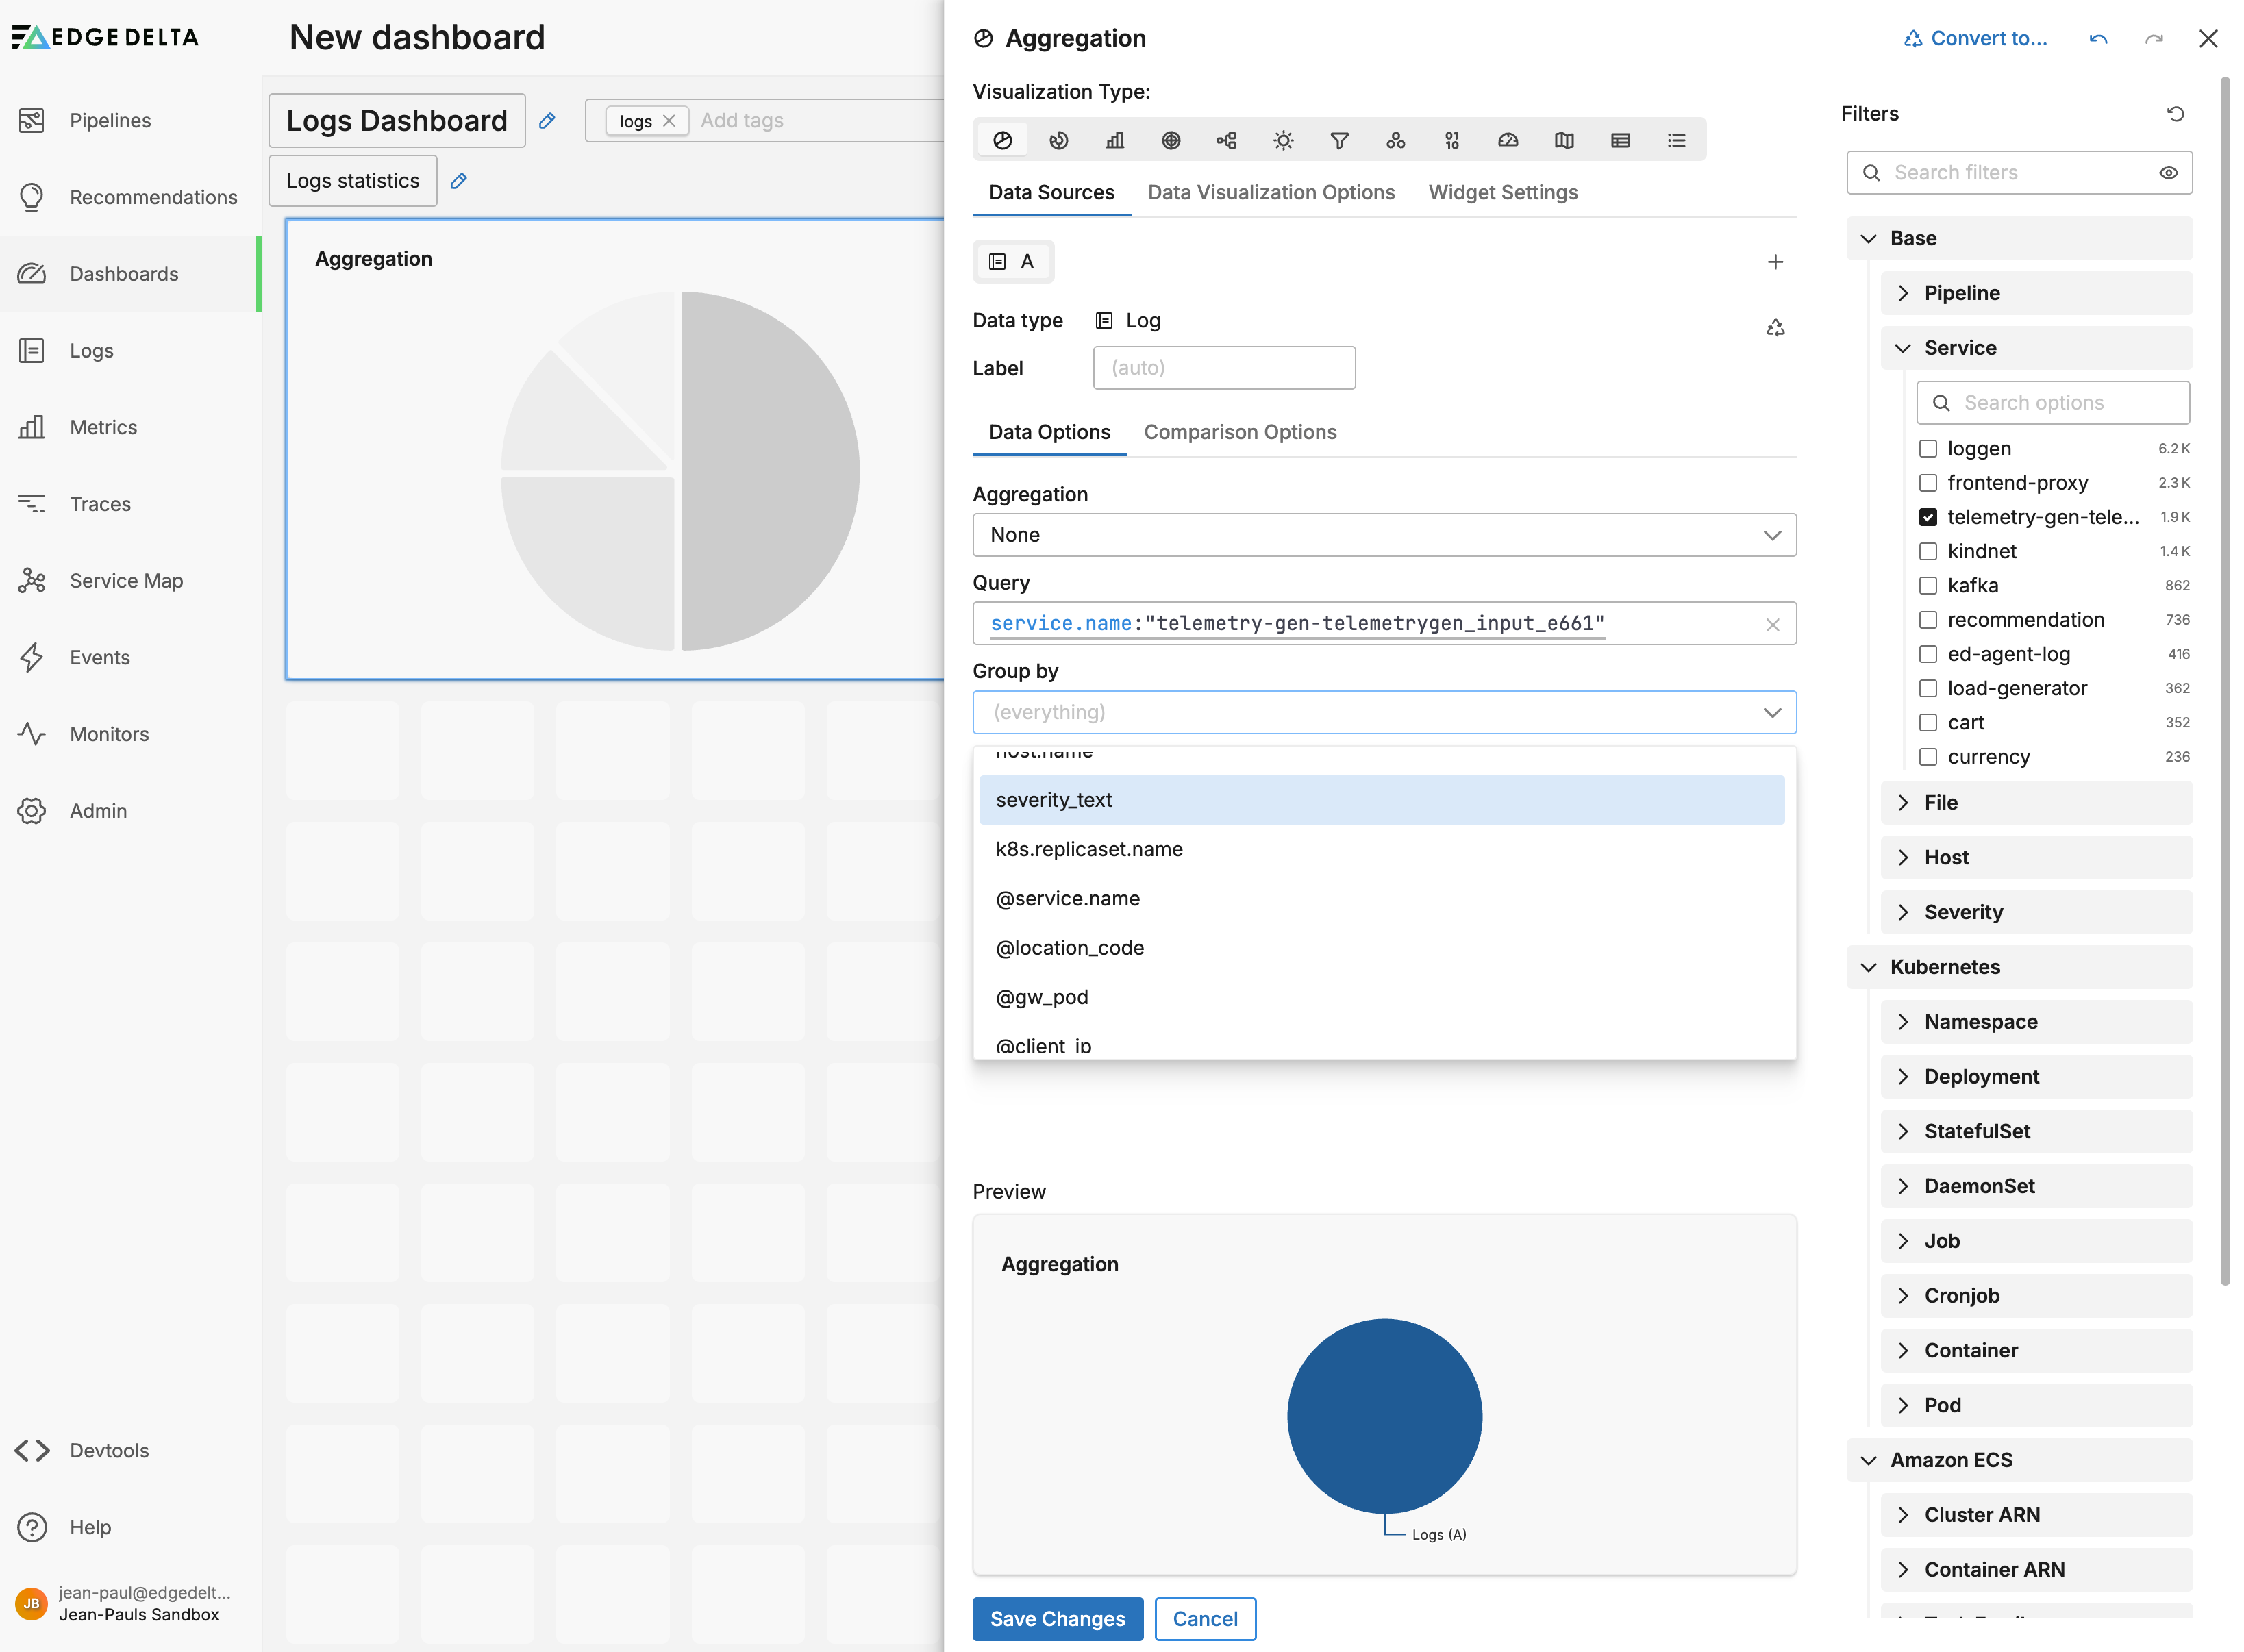
Task: Click the undo arrow in the Aggregation header
Action: pos(2098,39)
